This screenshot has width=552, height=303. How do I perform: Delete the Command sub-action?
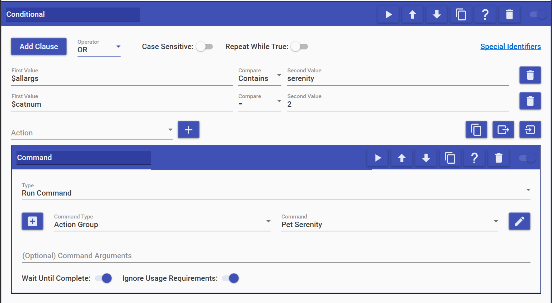(x=499, y=158)
